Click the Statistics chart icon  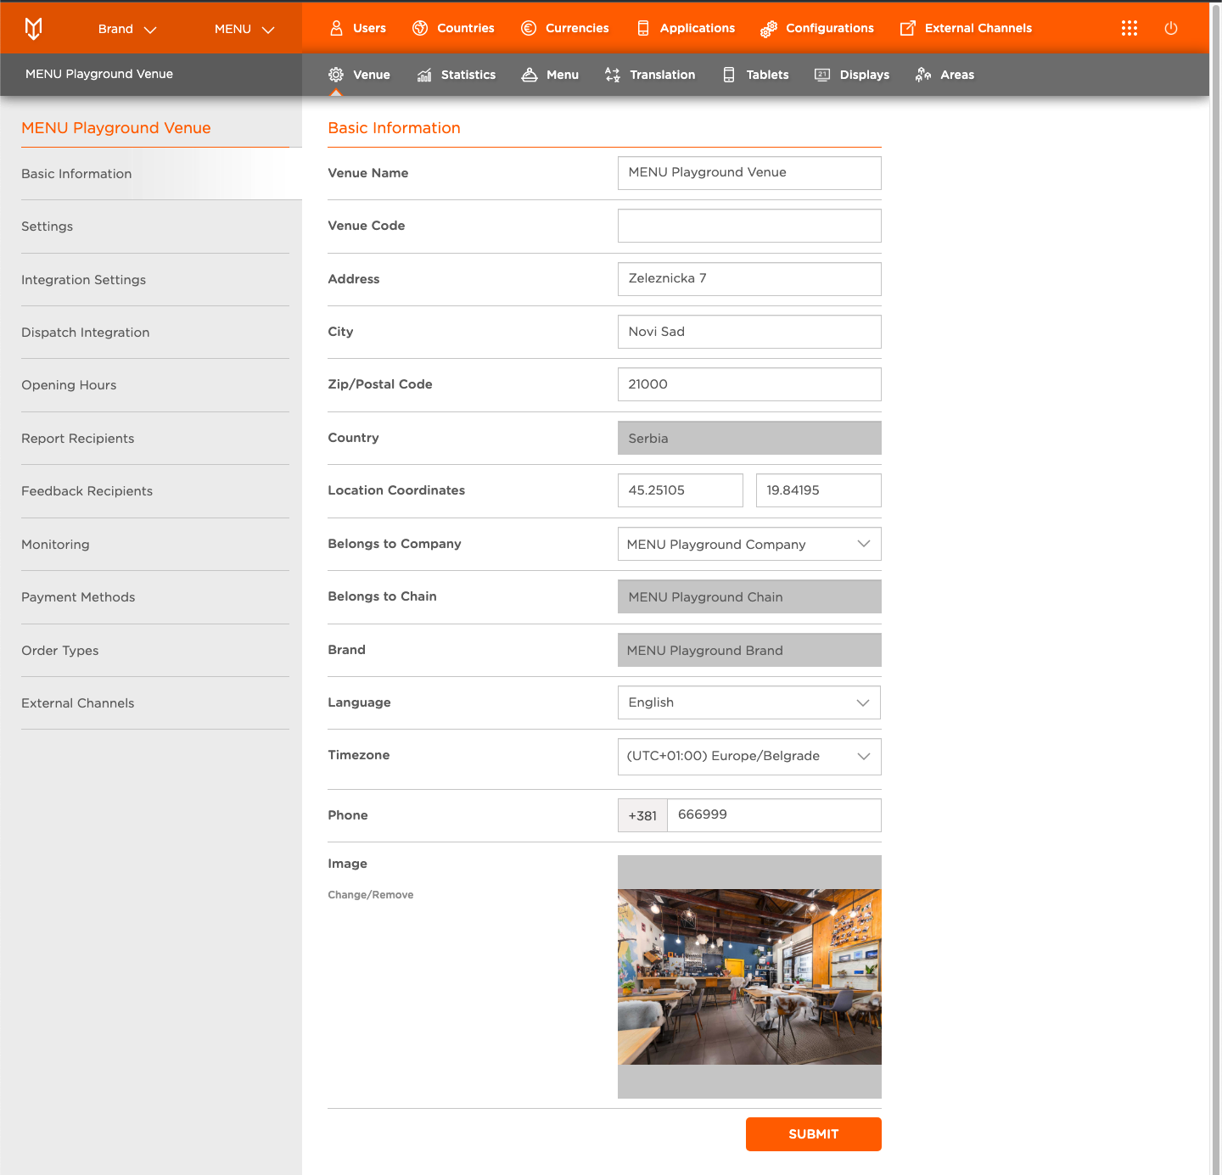[x=424, y=75]
